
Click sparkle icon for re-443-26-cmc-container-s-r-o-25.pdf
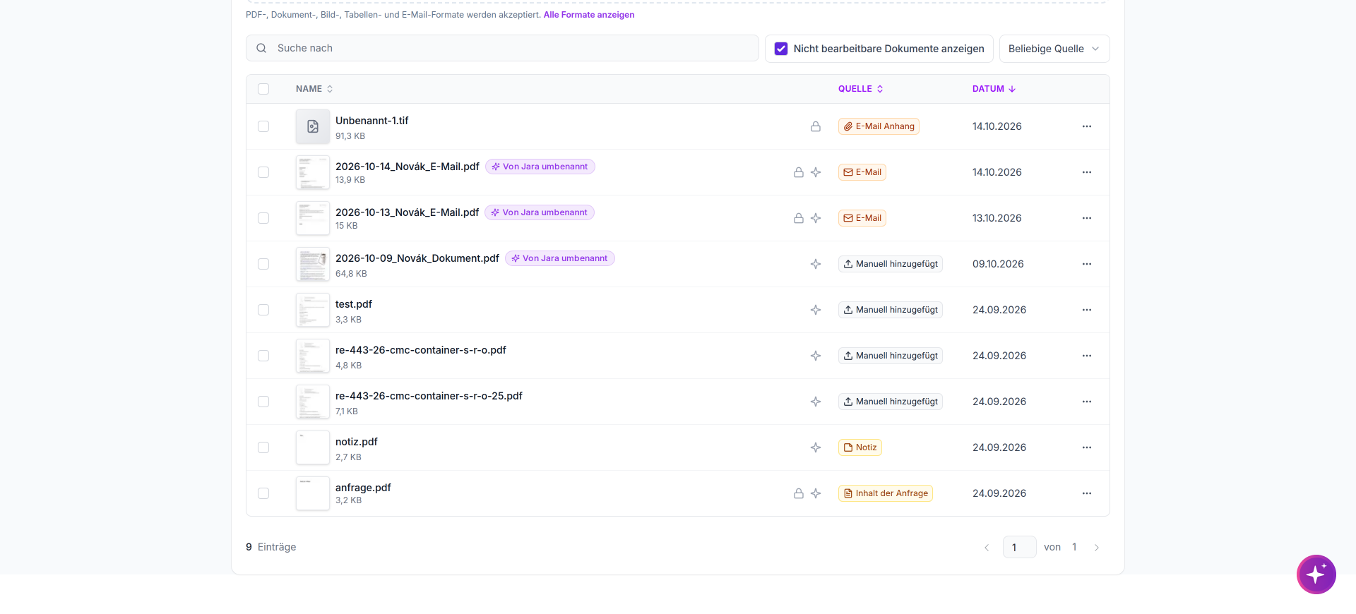816,402
